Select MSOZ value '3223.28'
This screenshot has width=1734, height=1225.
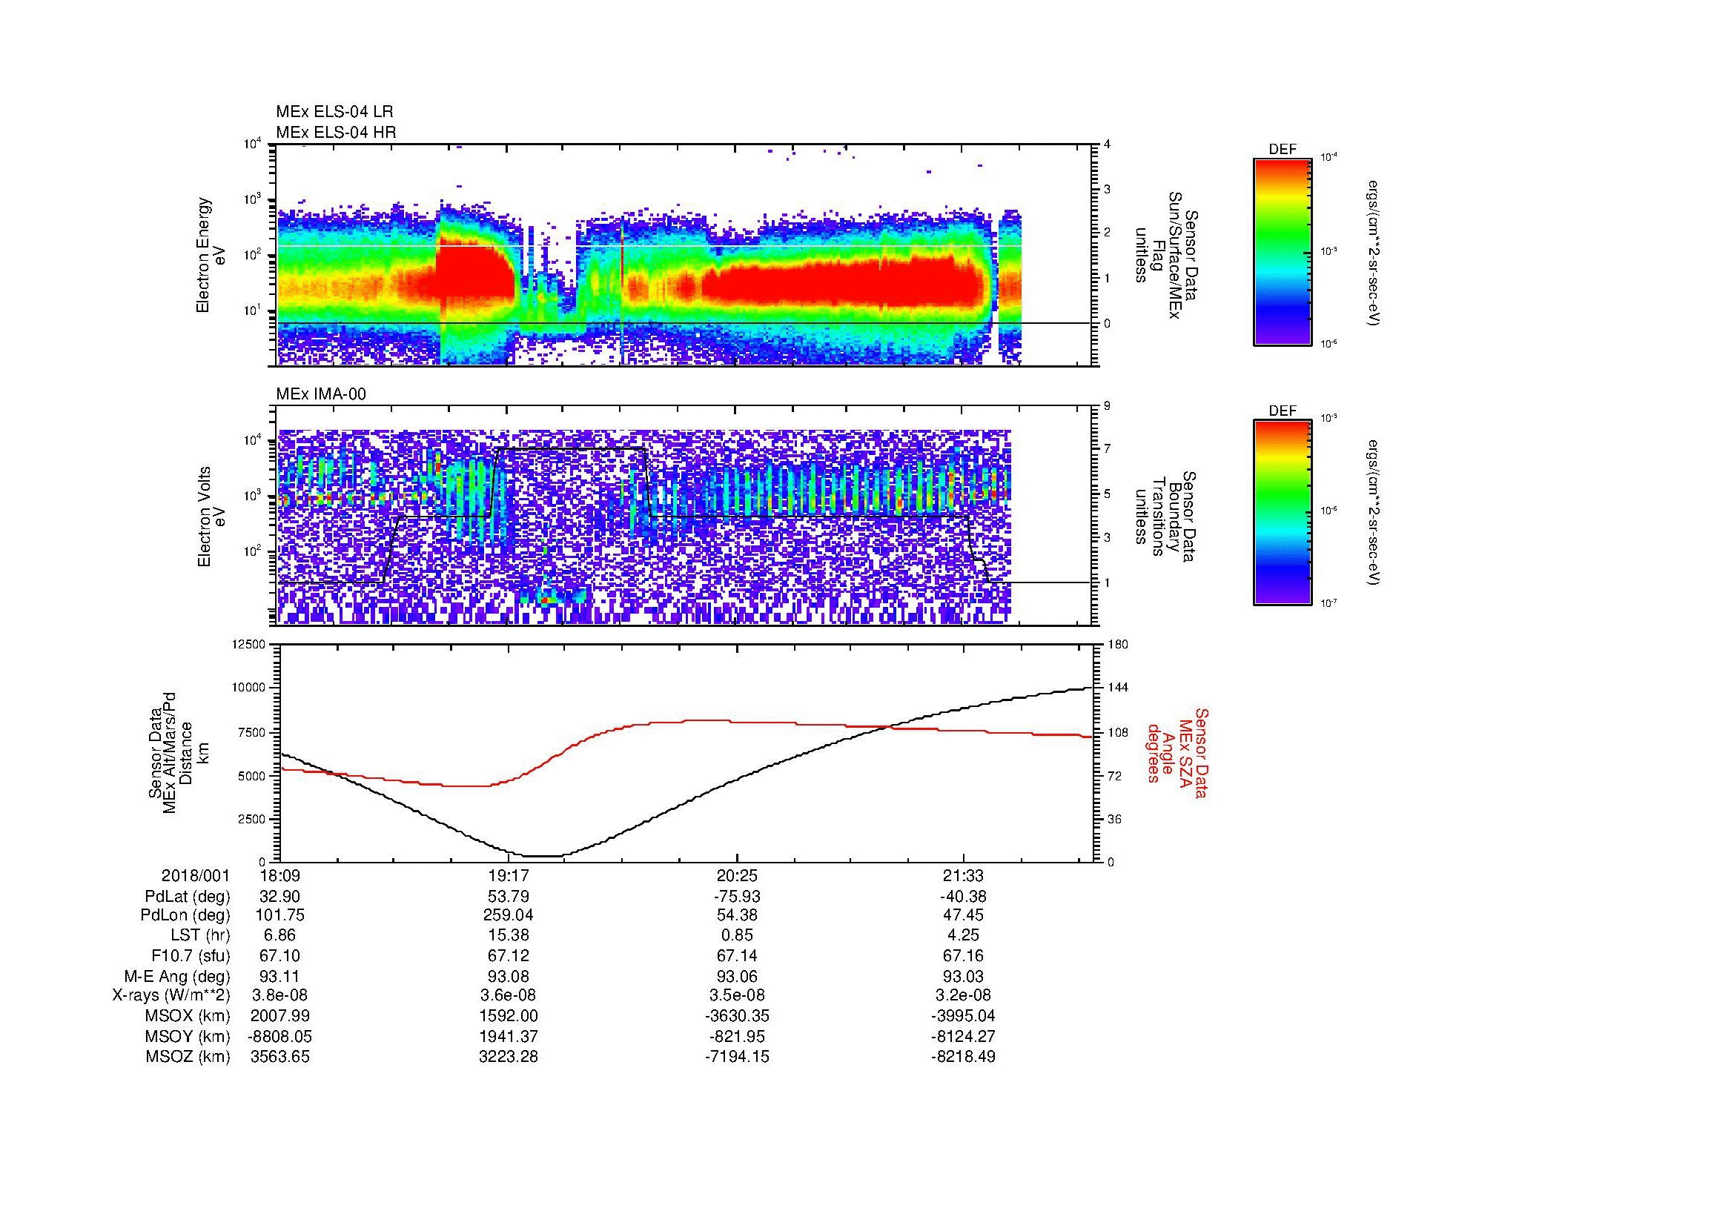click(x=509, y=1057)
